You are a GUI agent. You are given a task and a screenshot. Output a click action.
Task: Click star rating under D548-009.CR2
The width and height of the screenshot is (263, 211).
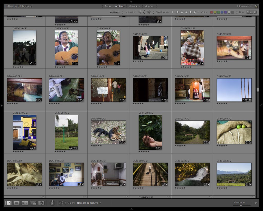click(138, 188)
